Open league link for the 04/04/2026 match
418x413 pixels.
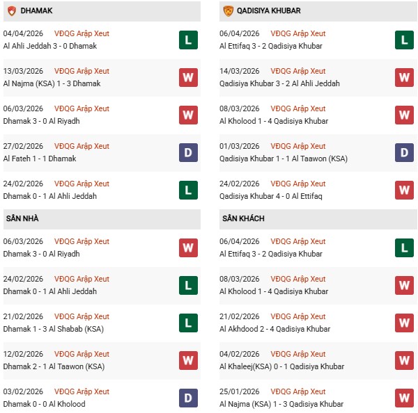(x=82, y=33)
